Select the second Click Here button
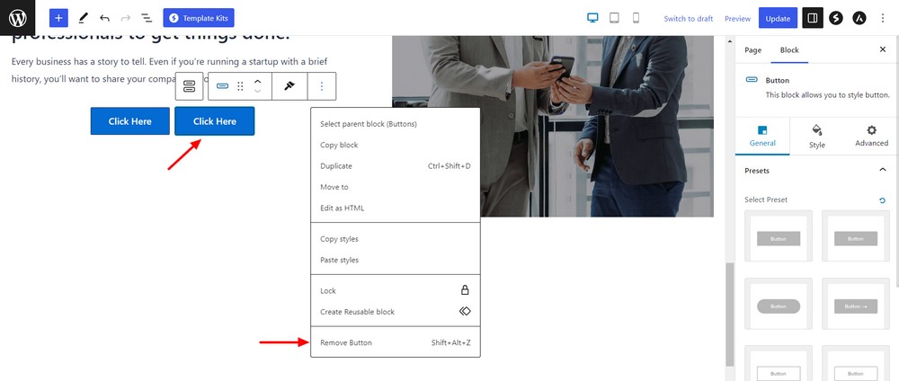This screenshot has height=381, width=899. (x=215, y=121)
